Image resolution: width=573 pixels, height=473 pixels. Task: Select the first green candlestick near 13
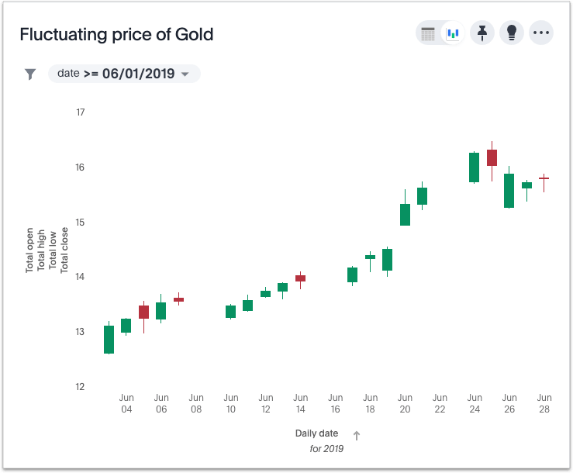coord(109,340)
